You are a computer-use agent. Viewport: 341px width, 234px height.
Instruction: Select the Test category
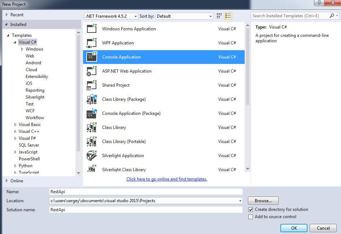30,104
